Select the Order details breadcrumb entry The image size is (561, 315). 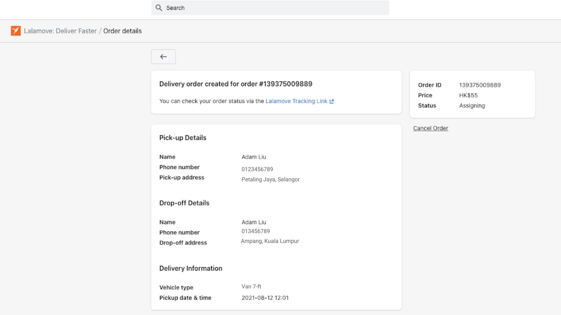[122, 31]
